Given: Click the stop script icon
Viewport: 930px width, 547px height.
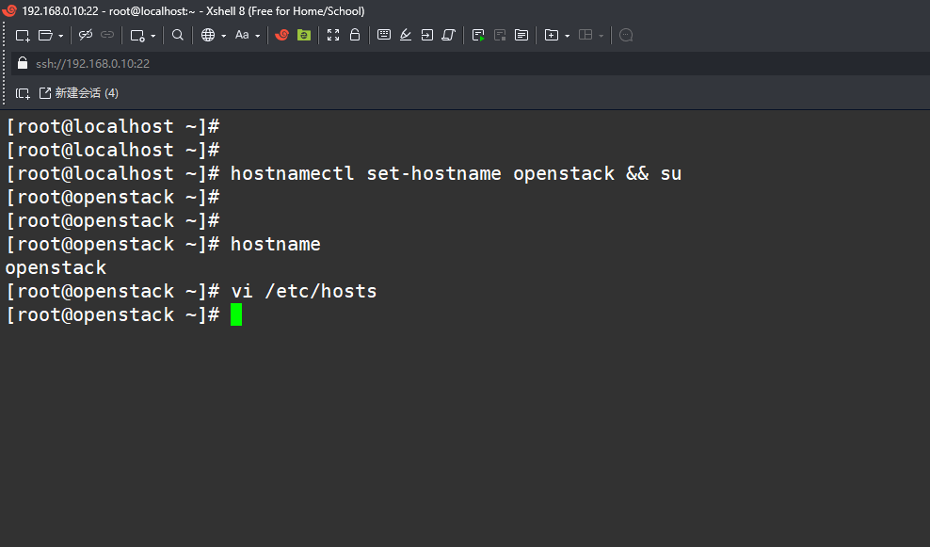Looking at the screenshot, I should [x=500, y=36].
